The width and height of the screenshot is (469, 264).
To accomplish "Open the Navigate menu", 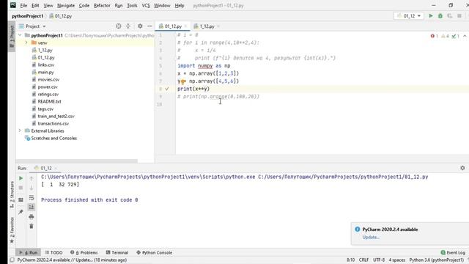I will click(66, 5).
